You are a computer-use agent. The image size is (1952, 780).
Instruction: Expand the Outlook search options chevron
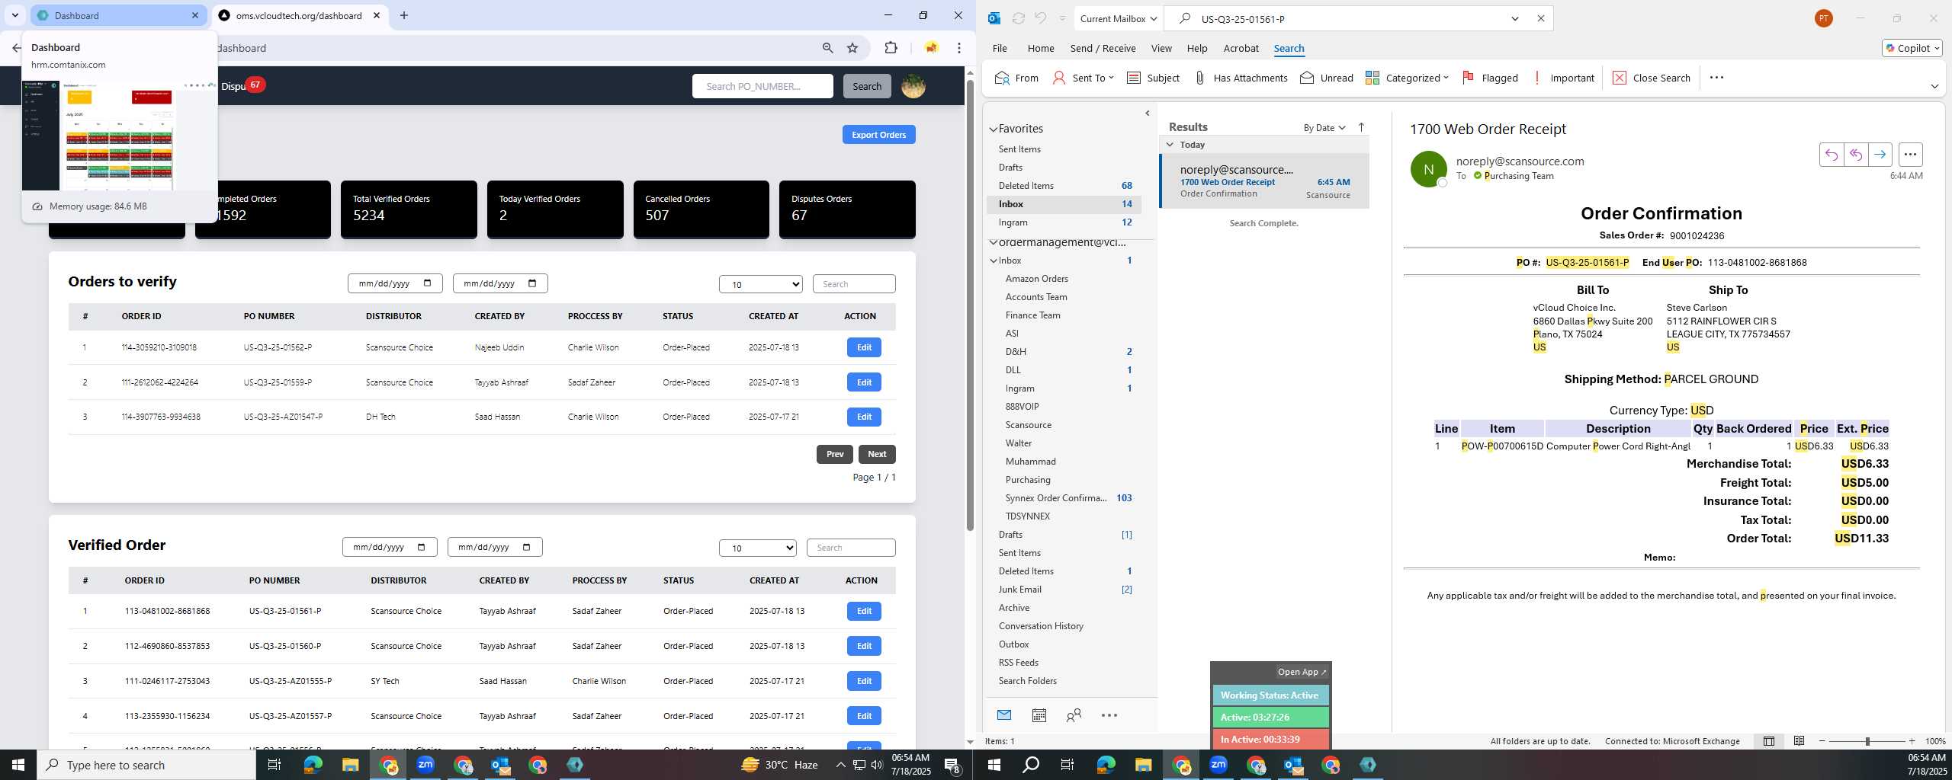pyautogui.click(x=1515, y=18)
